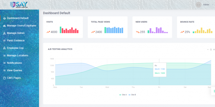
Task: Click Site B : 1100 in tooltip
Action: click(x=160, y=69)
